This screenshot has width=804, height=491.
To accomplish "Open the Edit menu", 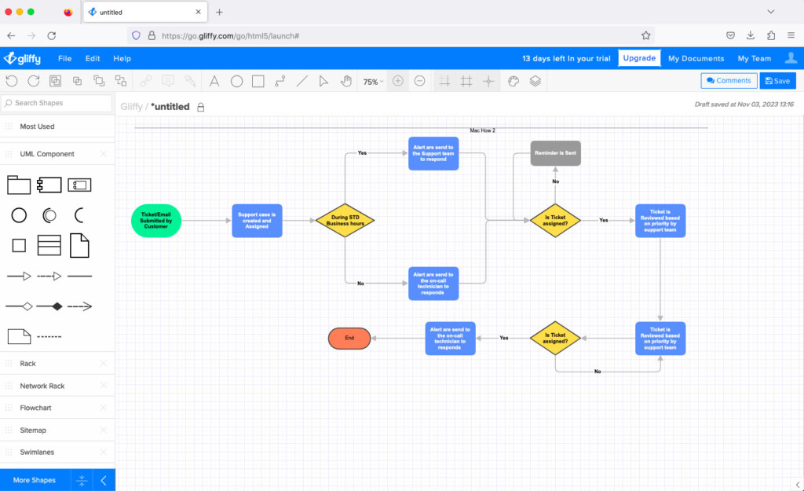I will 93,58.
